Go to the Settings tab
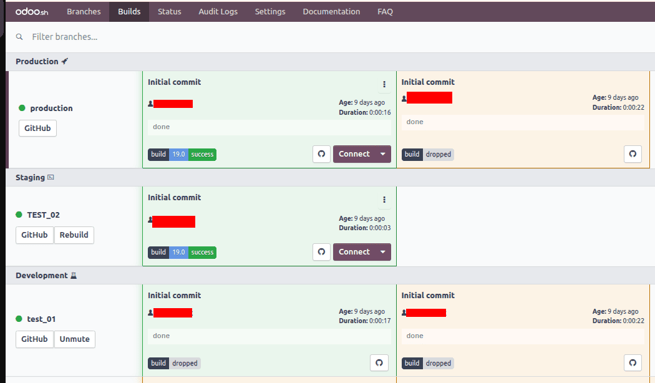 click(x=270, y=12)
